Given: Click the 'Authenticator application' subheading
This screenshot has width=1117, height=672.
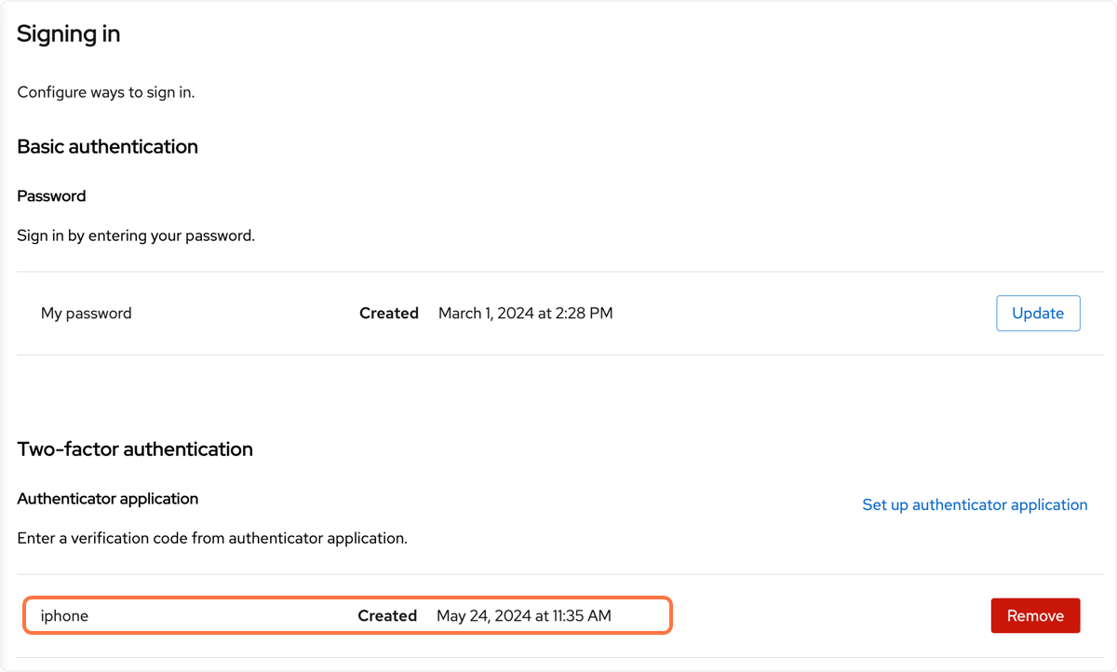Looking at the screenshot, I should click(108, 499).
